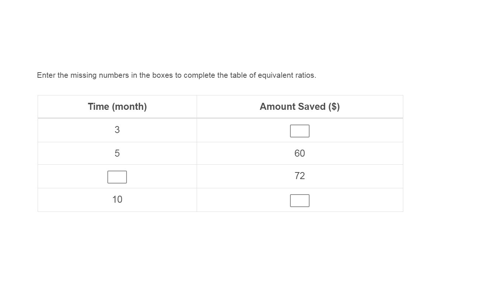Image resolution: width=504 pixels, height=283 pixels.
Task: Select the 5 month cell value
Action: pos(117,153)
